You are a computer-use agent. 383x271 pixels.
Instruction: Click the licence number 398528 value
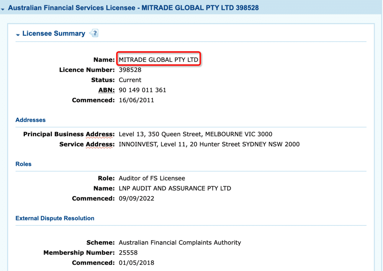(x=130, y=70)
